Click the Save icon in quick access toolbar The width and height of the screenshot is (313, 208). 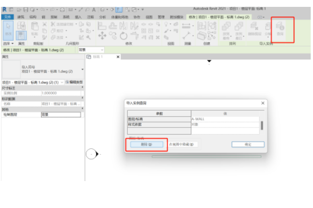(x=26, y=10)
